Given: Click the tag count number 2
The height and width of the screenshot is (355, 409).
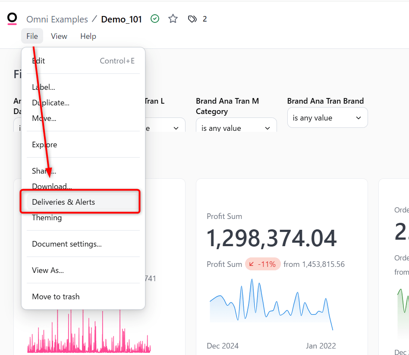Looking at the screenshot, I should coord(205,19).
